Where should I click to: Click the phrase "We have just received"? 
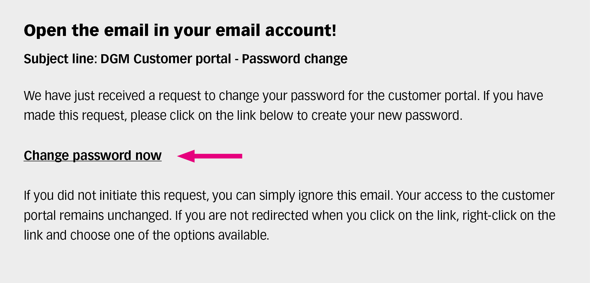84,96
